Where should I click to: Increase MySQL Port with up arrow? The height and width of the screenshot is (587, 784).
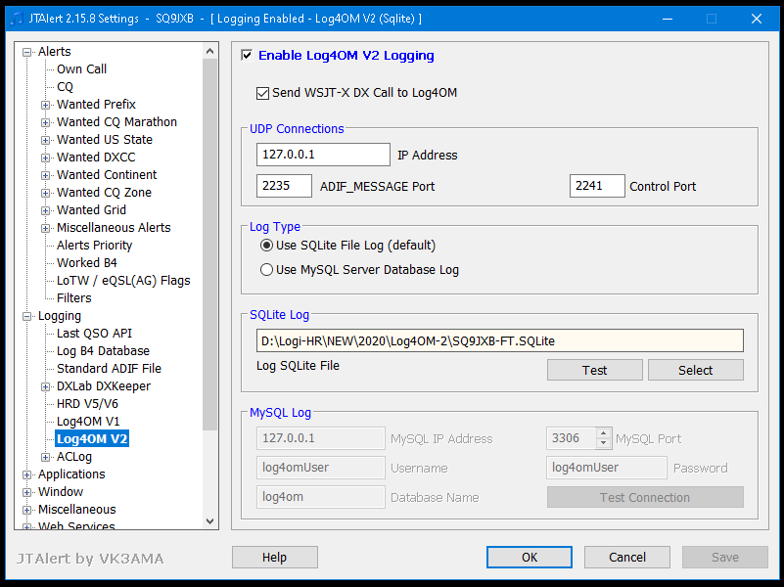tap(604, 433)
